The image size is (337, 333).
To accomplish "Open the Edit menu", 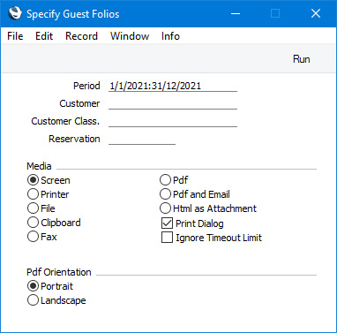I will pyautogui.click(x=44, y=36).
